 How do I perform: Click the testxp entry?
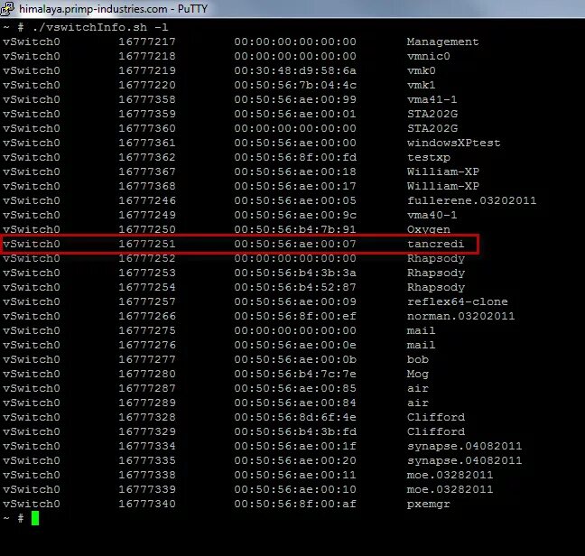(x=428, y=157)
